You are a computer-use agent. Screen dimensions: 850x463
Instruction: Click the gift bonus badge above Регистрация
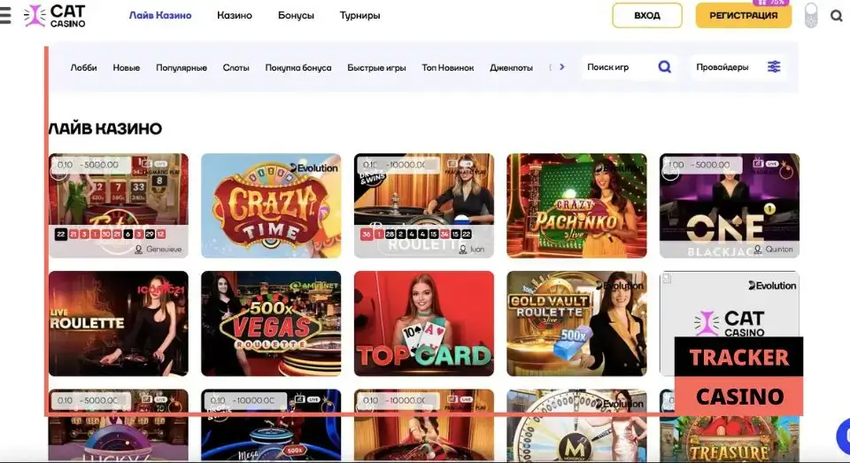click(772, 3)
